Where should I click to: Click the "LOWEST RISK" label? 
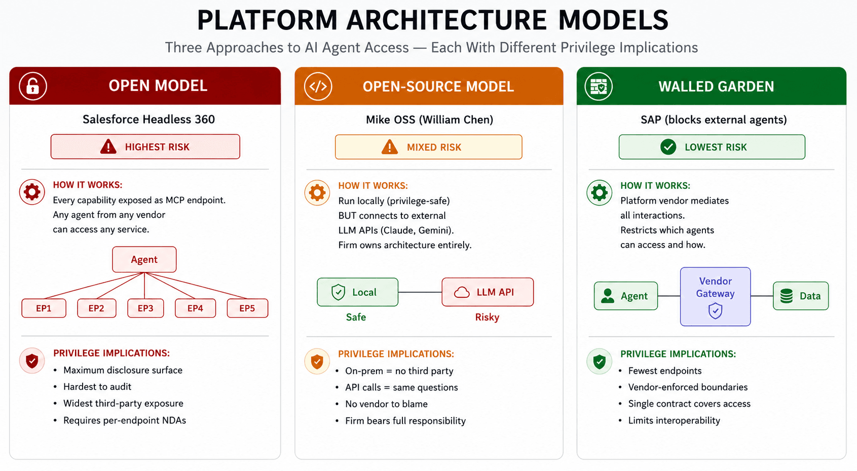click(x=716, y=147)
